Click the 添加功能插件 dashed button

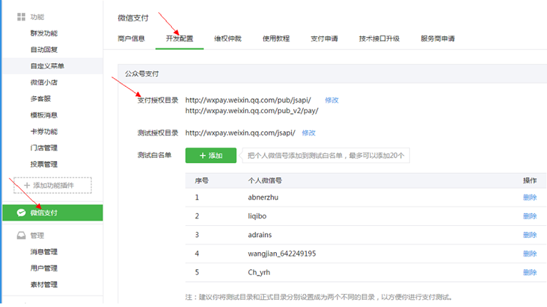pyautogui.click(x=53, y=185)
